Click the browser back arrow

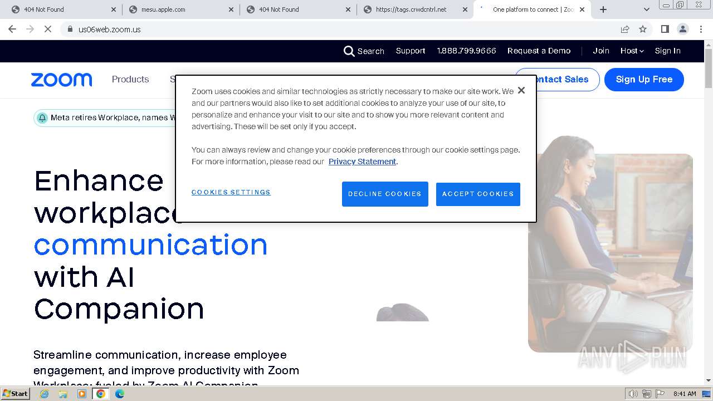12,29
